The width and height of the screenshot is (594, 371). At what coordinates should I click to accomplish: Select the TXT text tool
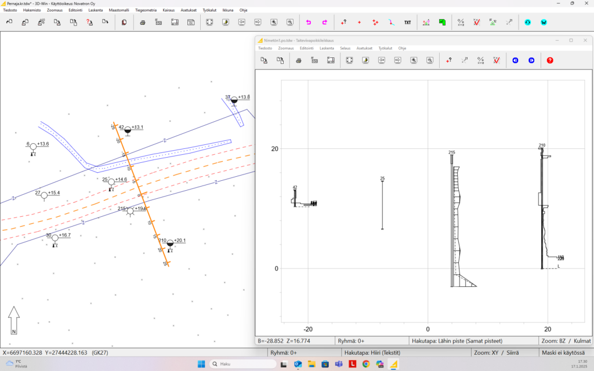(x=408, y=23)
